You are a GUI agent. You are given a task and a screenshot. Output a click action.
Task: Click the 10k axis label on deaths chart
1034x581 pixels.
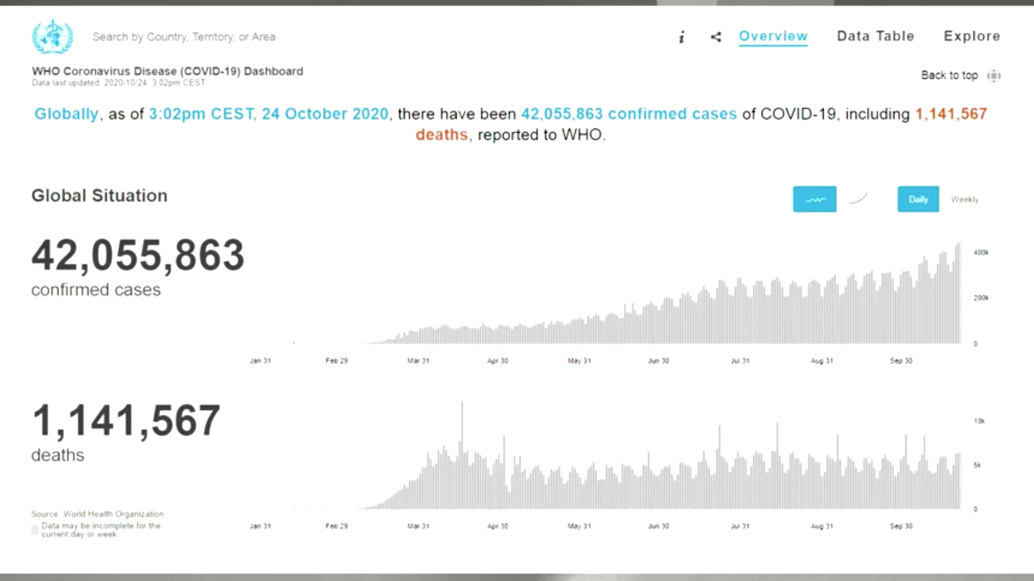(x=979, y=421)
